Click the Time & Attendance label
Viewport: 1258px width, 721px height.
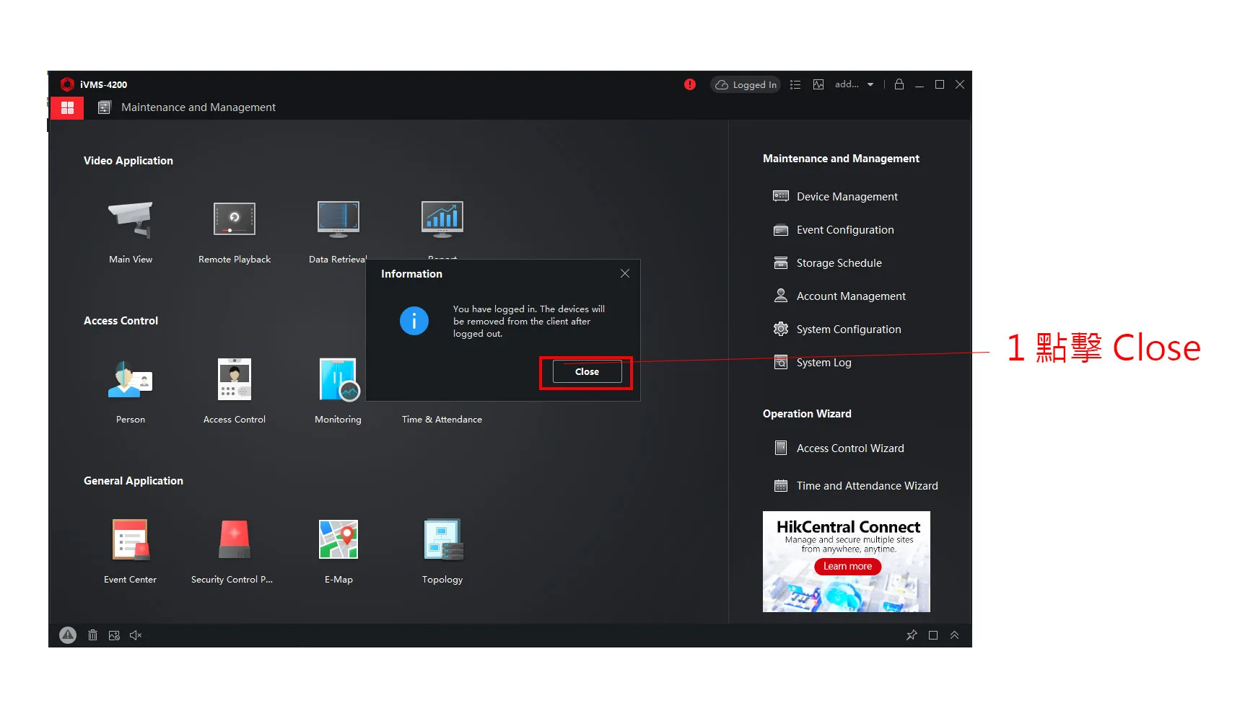click(442, 419)
